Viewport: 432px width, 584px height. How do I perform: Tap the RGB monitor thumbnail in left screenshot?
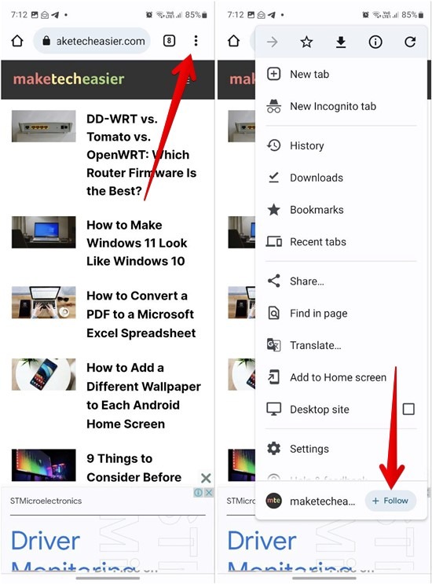pyautogui.click(x=43, y=465)
